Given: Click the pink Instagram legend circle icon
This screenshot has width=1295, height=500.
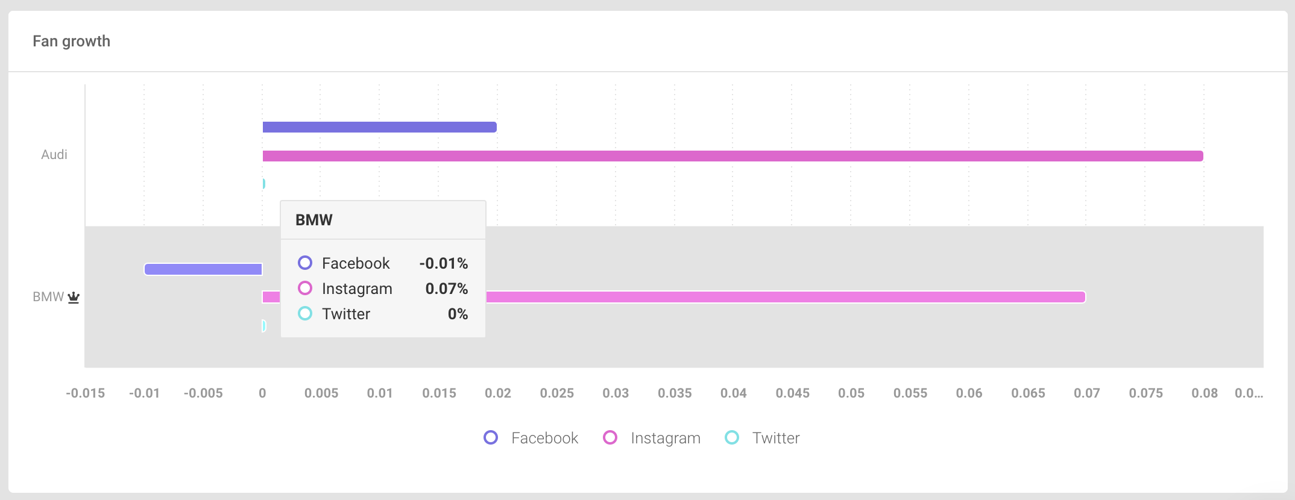Looking at the screenshot, I should coord(610,438).
